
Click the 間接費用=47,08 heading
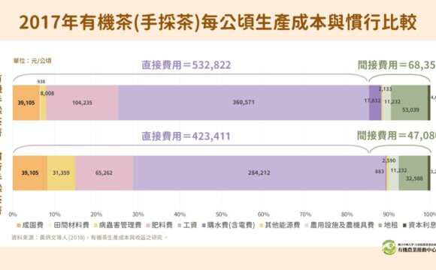(x=396, y=136)
